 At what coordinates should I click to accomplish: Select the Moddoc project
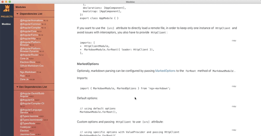(x=6, y=24)
